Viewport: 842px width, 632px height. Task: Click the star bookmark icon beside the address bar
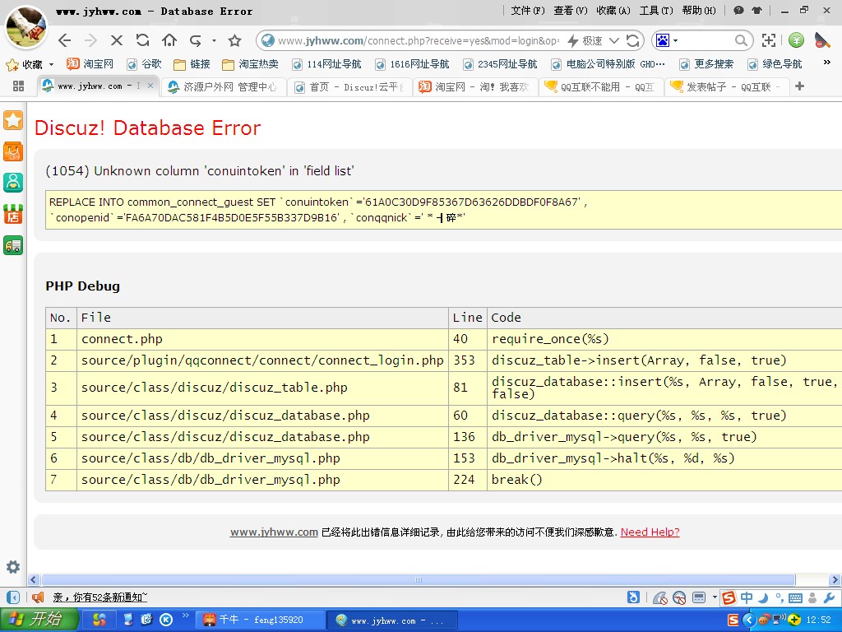tap(234, 40)
